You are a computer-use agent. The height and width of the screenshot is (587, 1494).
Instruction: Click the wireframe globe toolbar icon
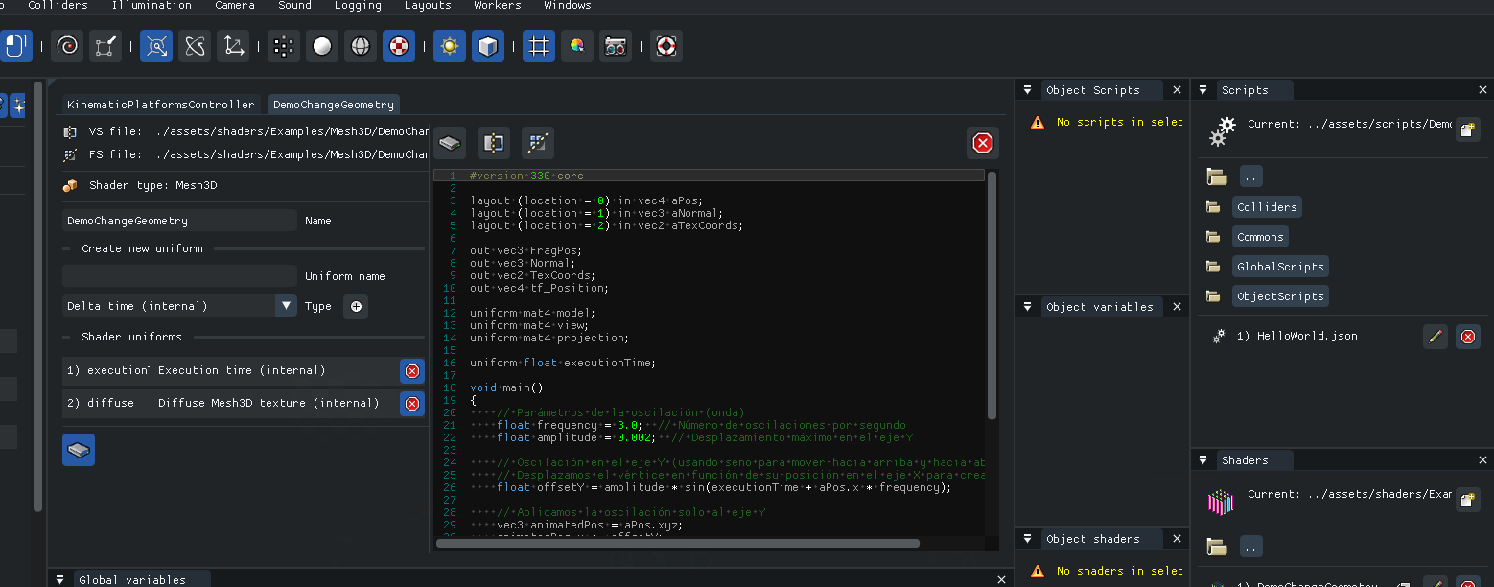(361, 46)
